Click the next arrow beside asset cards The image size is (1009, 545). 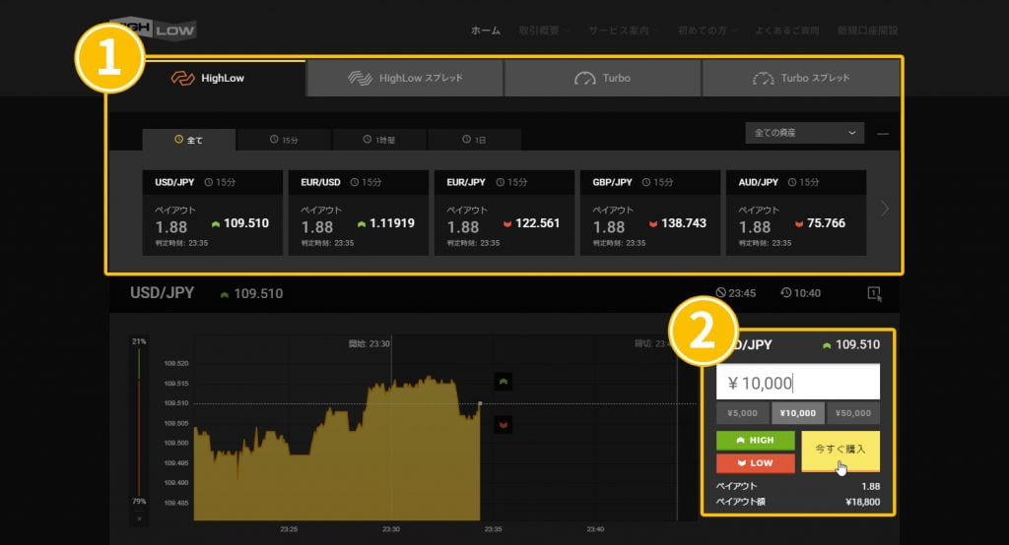click(884, 209)
